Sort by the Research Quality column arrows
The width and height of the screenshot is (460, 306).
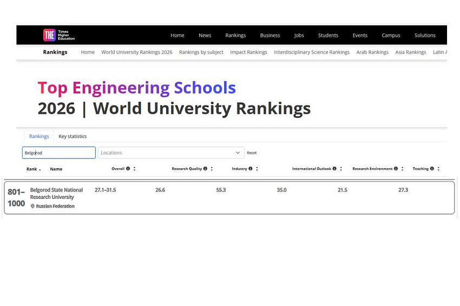(212, 169)
